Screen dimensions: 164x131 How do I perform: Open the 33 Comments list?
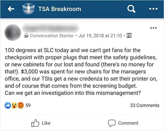[144, 105]
